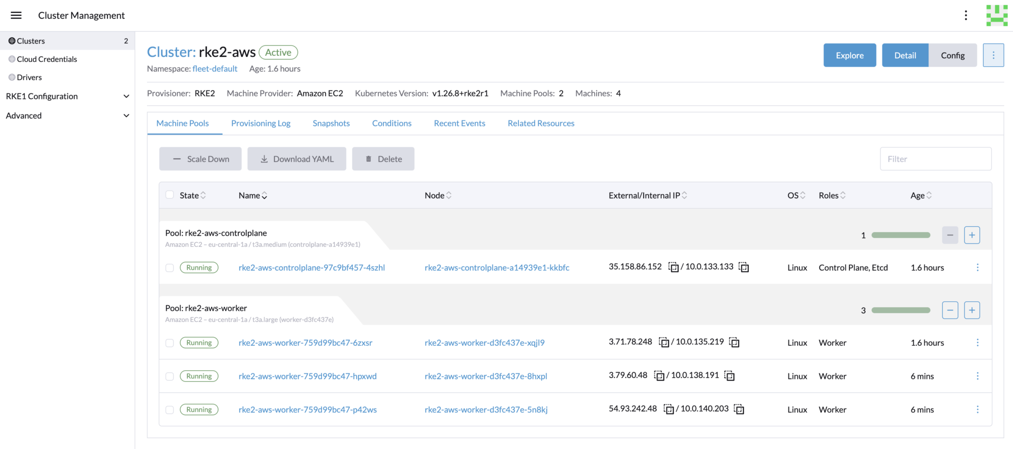Image resolution: width=1013 pixels, height=449 pixels.
Task: Remove a machine from rke2-aws-worker pool
Action: (x=950, y=310)
